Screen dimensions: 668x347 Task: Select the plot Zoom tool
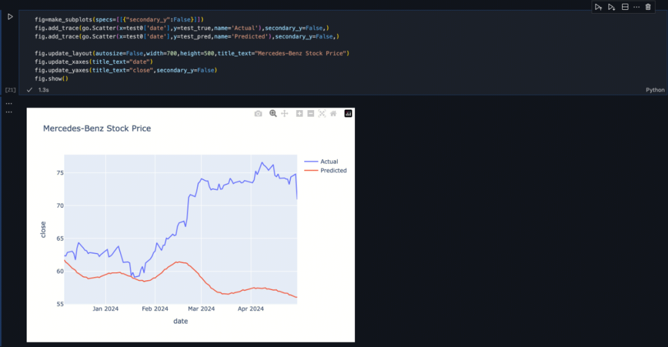(x=273, y=114)
